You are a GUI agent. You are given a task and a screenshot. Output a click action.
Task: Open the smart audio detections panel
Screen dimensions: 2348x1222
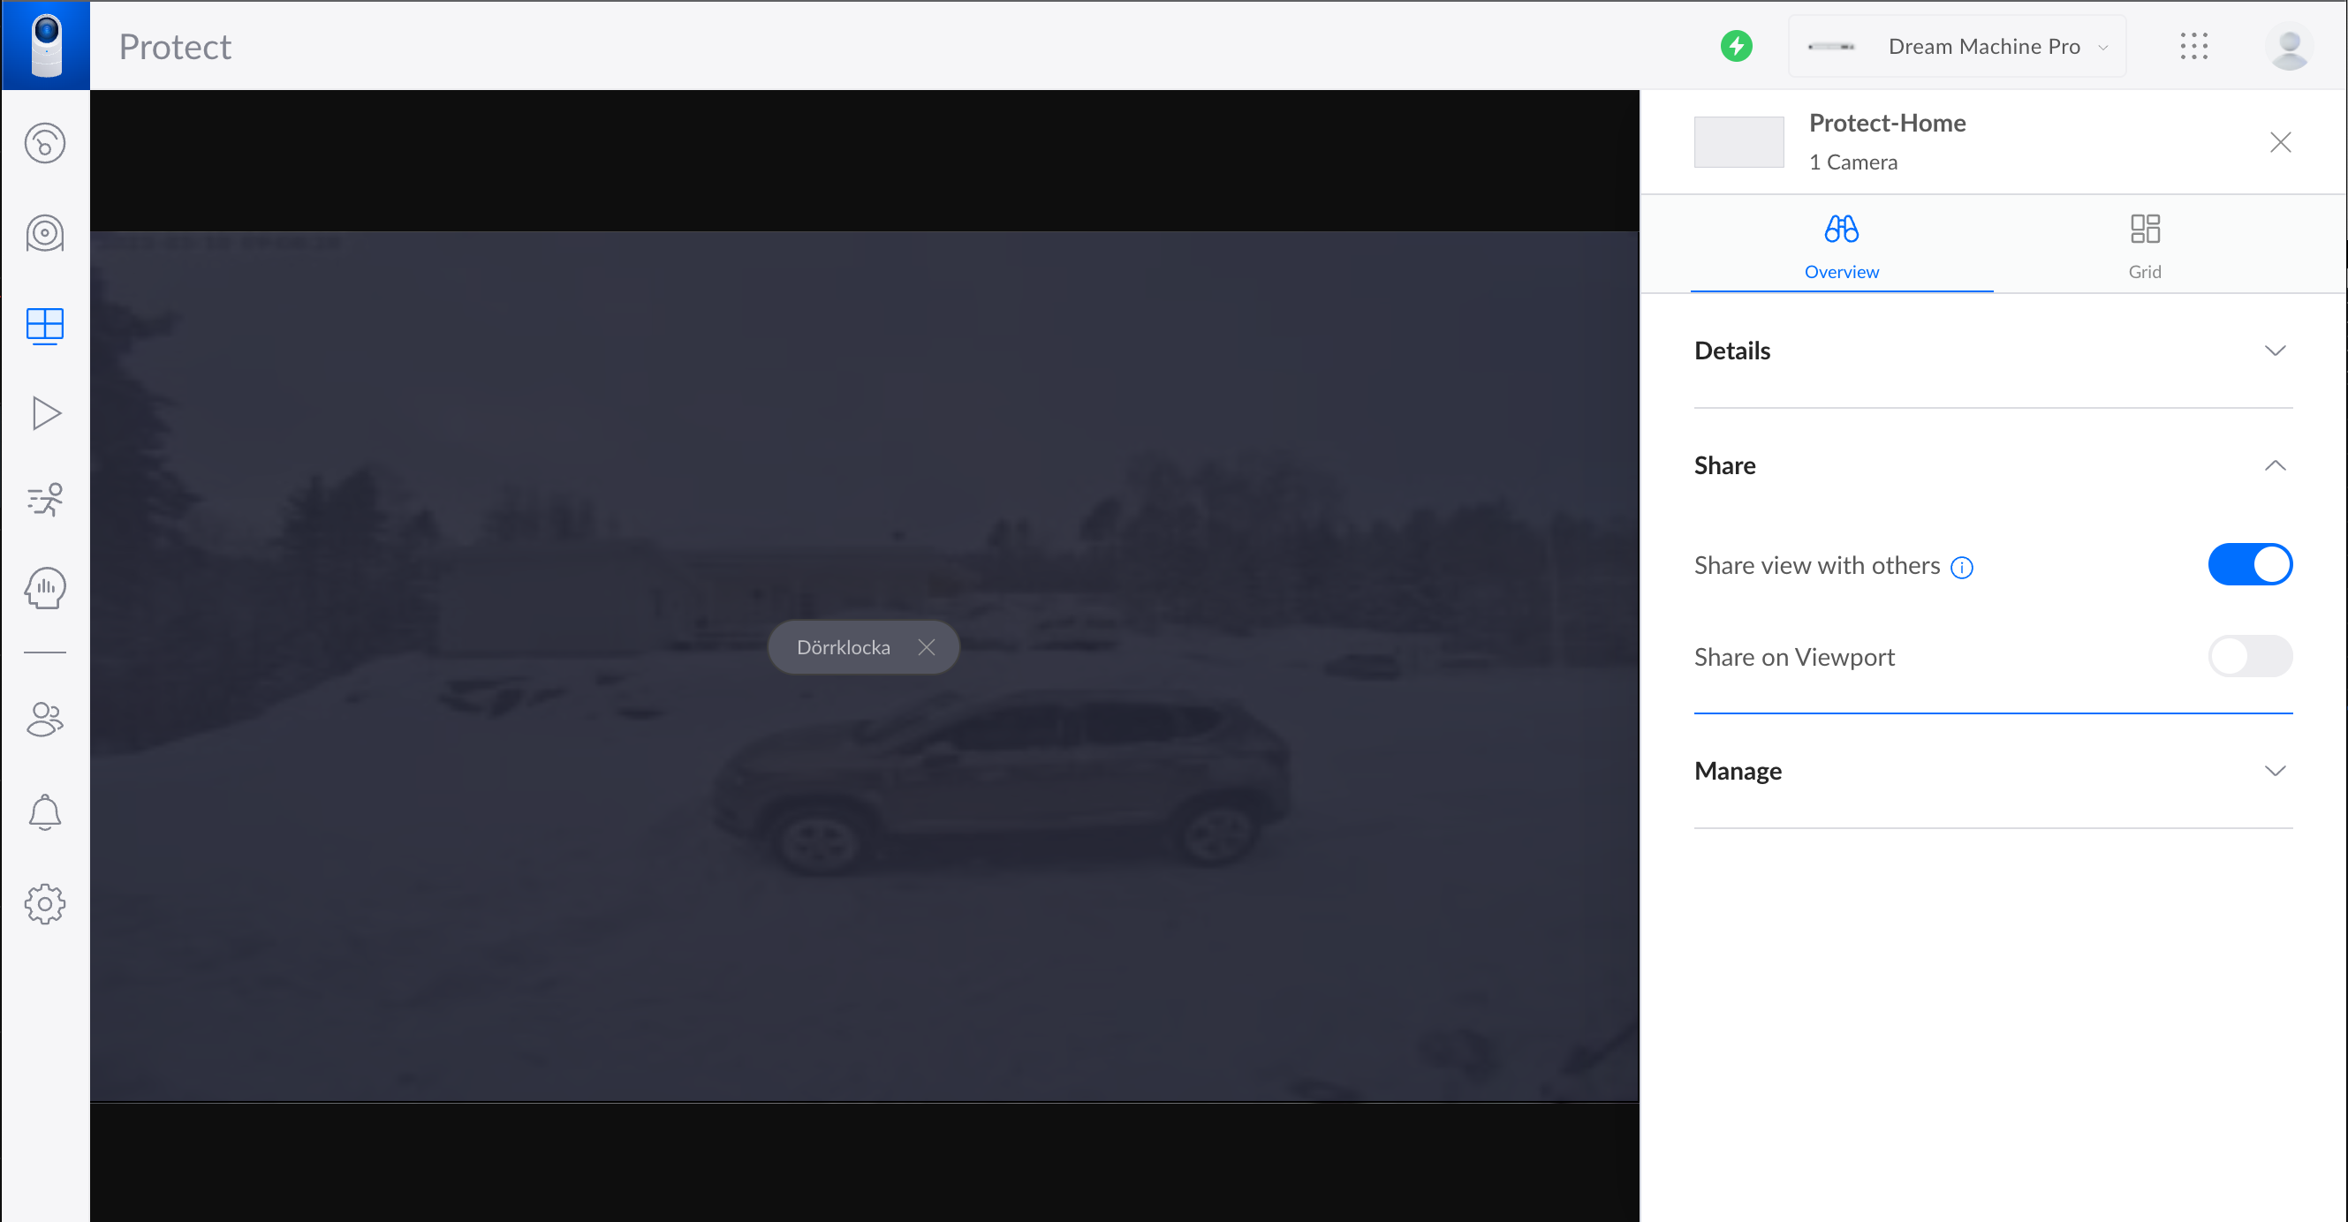click(45, 588)
